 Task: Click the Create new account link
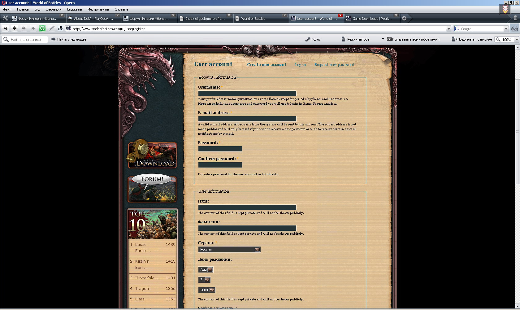(266, 64)
